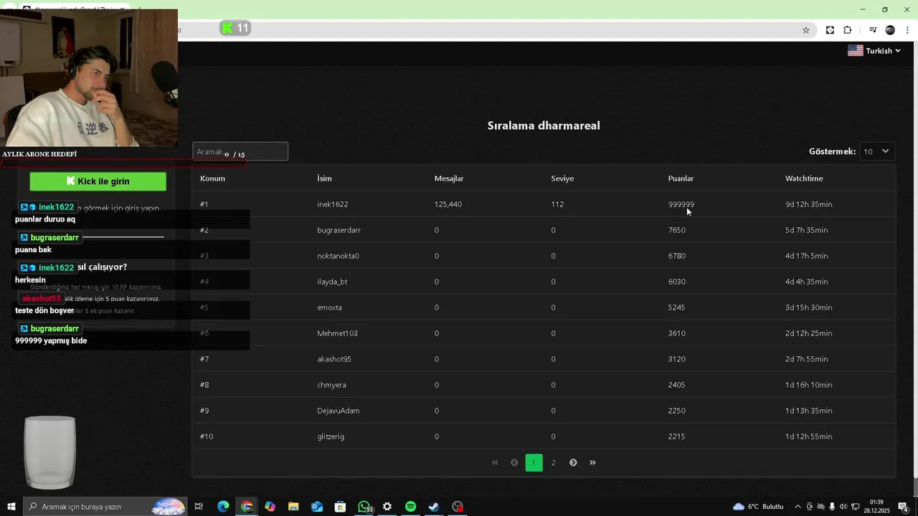
Task: Open the clock showing 01:39
Action: [876, 507]
